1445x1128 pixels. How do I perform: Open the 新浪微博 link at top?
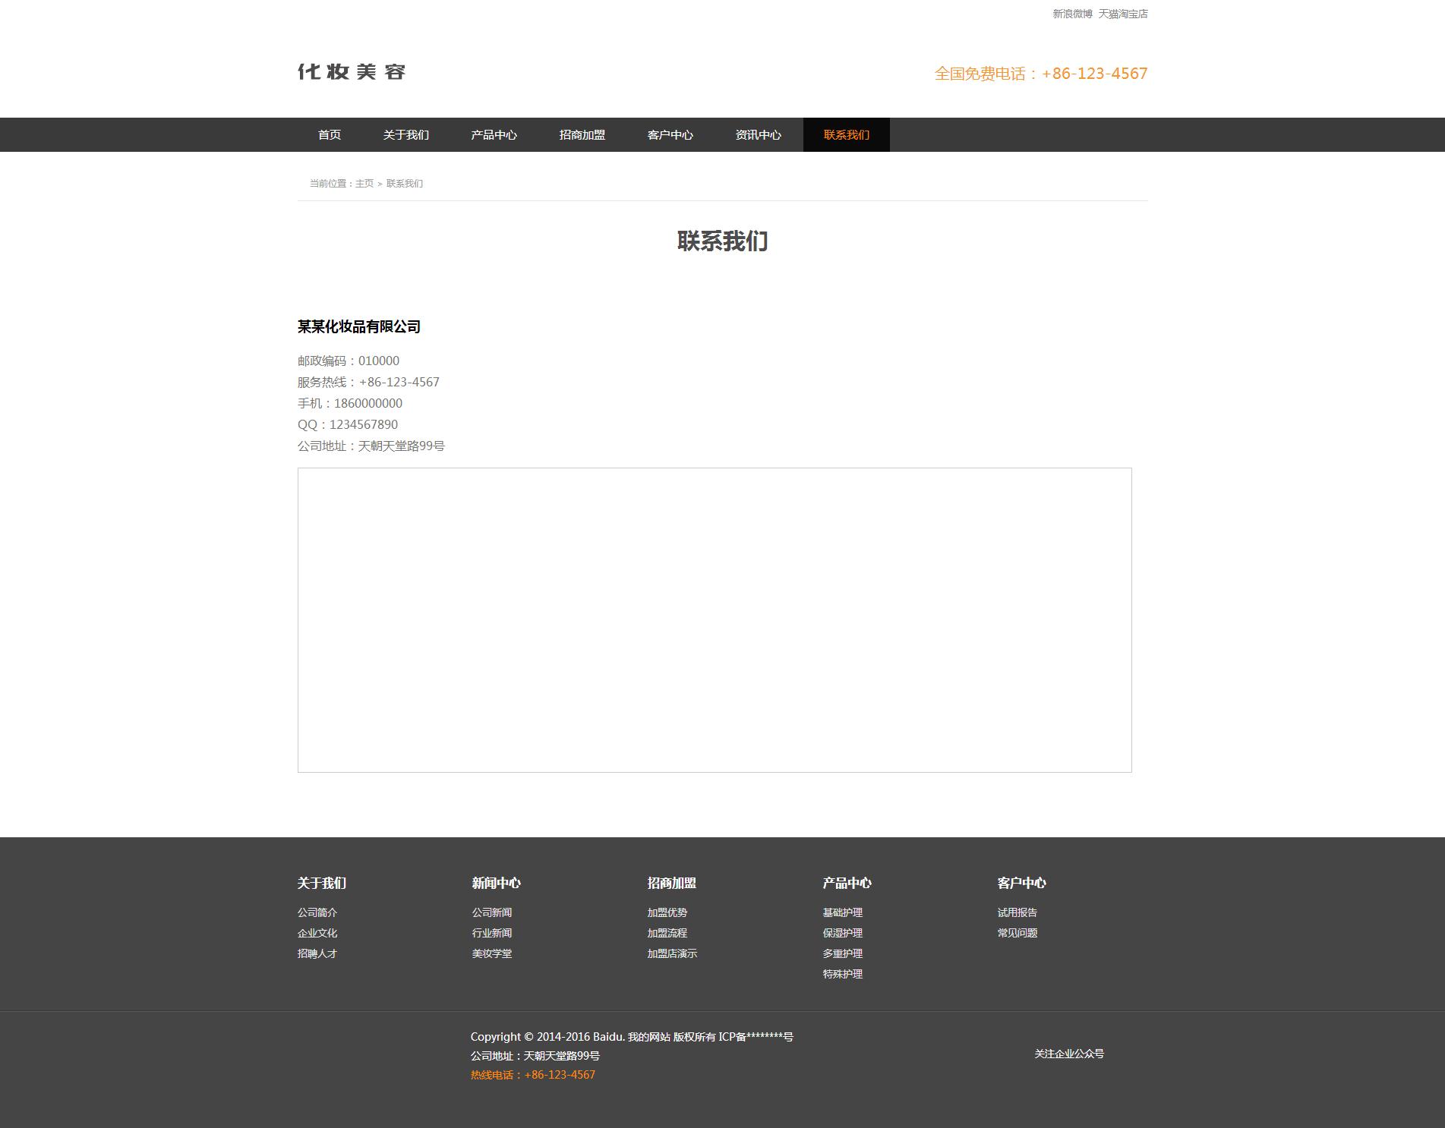click(x=1072, y=14)
